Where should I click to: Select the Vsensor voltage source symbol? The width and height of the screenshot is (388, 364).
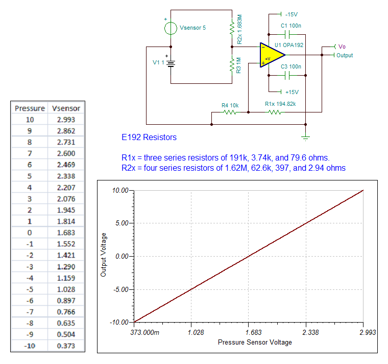[171, 28]
